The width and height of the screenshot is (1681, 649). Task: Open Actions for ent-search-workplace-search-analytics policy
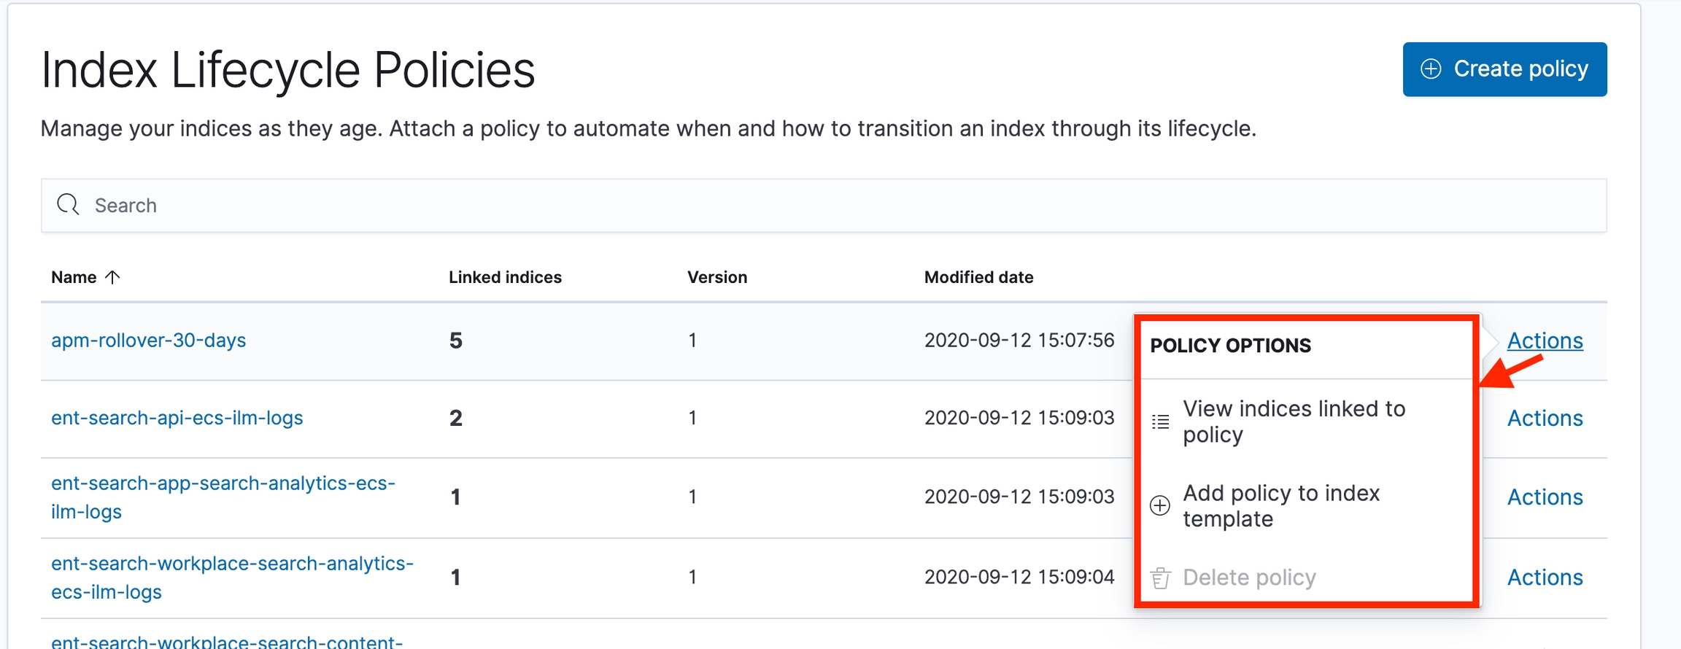point(1545,577)
